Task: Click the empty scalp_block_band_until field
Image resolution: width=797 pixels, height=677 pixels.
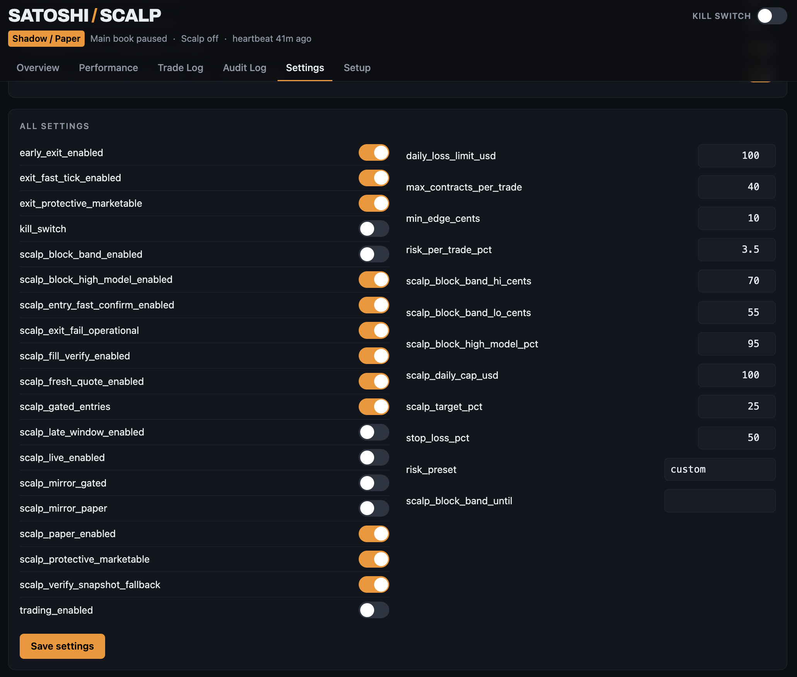Action: 720,501
